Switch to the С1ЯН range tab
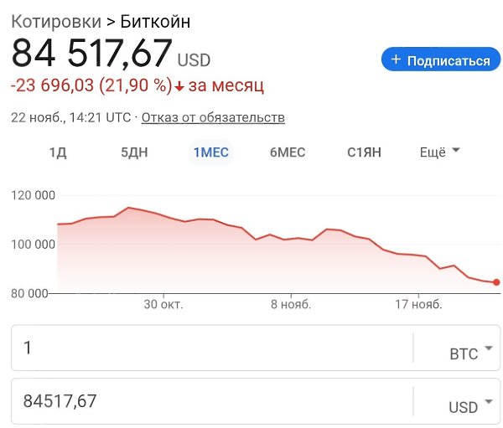 (364, 152)
